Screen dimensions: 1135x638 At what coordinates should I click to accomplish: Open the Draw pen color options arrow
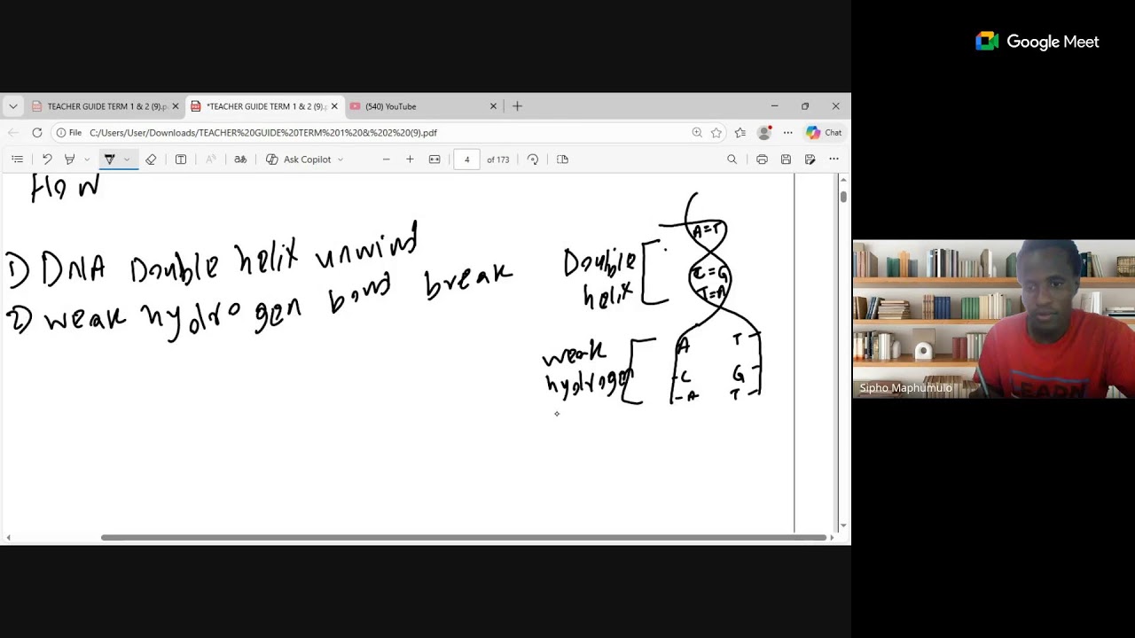pyautogui.click(x=127, y=159)
